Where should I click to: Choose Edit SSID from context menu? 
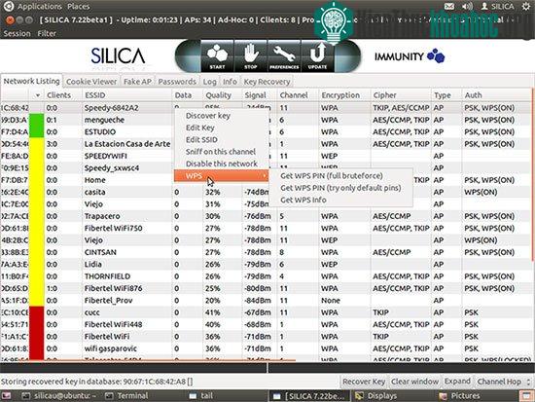[222, 140]
